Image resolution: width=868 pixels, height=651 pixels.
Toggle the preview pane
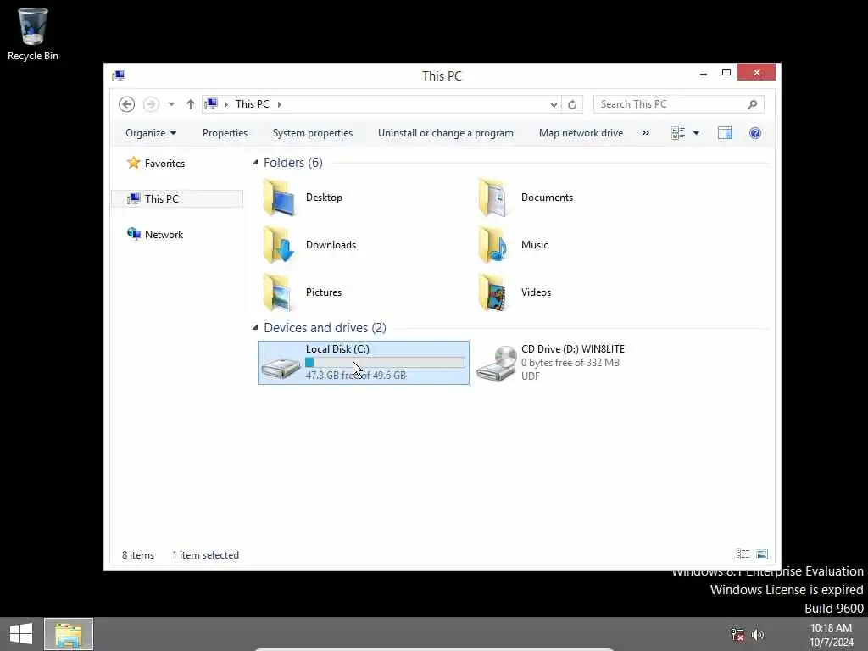725,133
